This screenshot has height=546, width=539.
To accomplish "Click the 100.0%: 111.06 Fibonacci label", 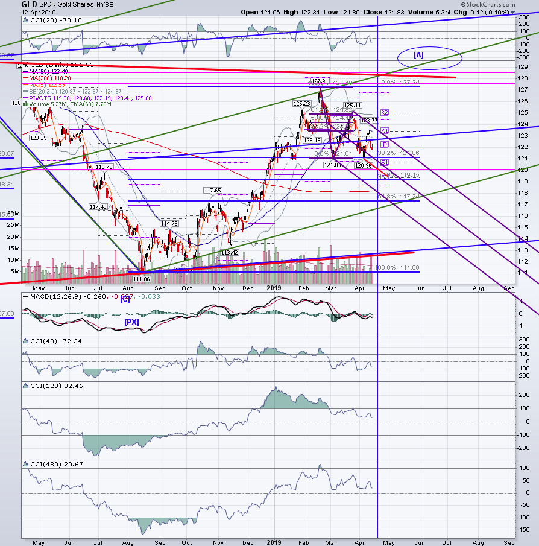I will (x=397, y=268).
